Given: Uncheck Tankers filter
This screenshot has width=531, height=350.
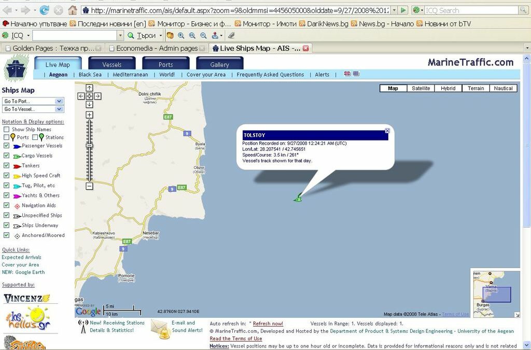Looking at the screenshot, I should tap(6, 165).
